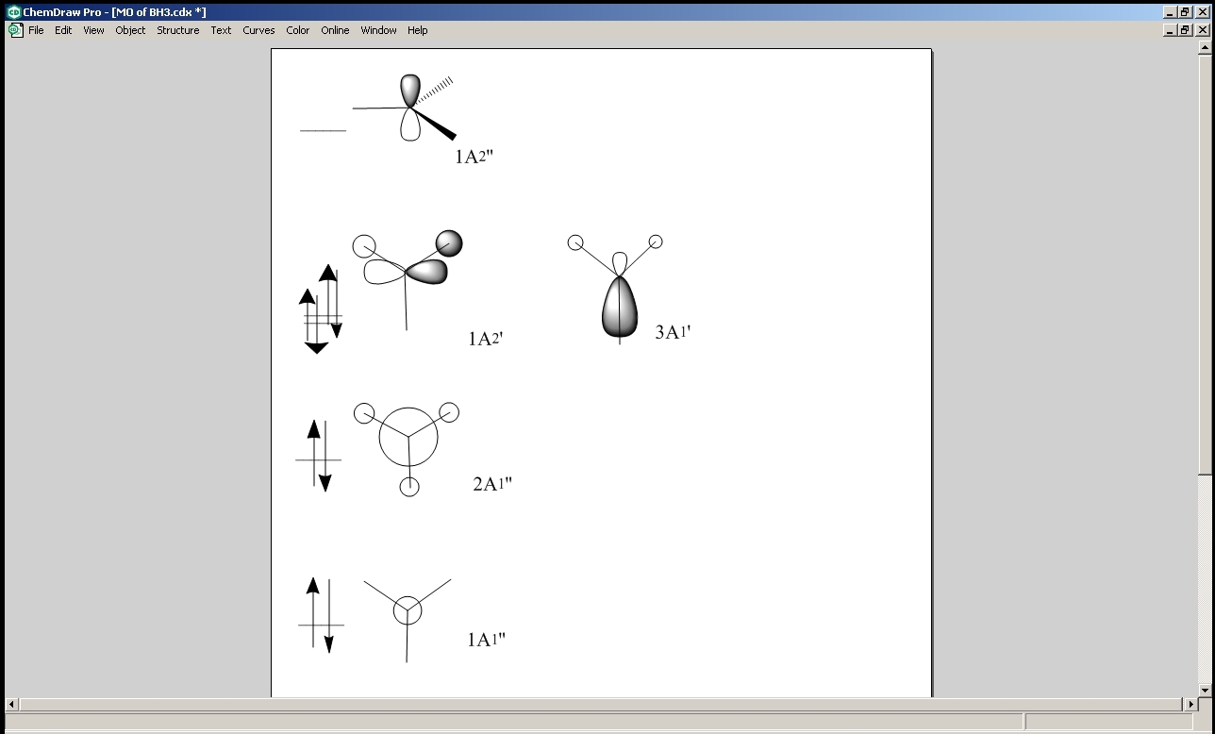Click horizontal scrollbar right arrow
This screenshot has height=734, width=1215.
1190,704
